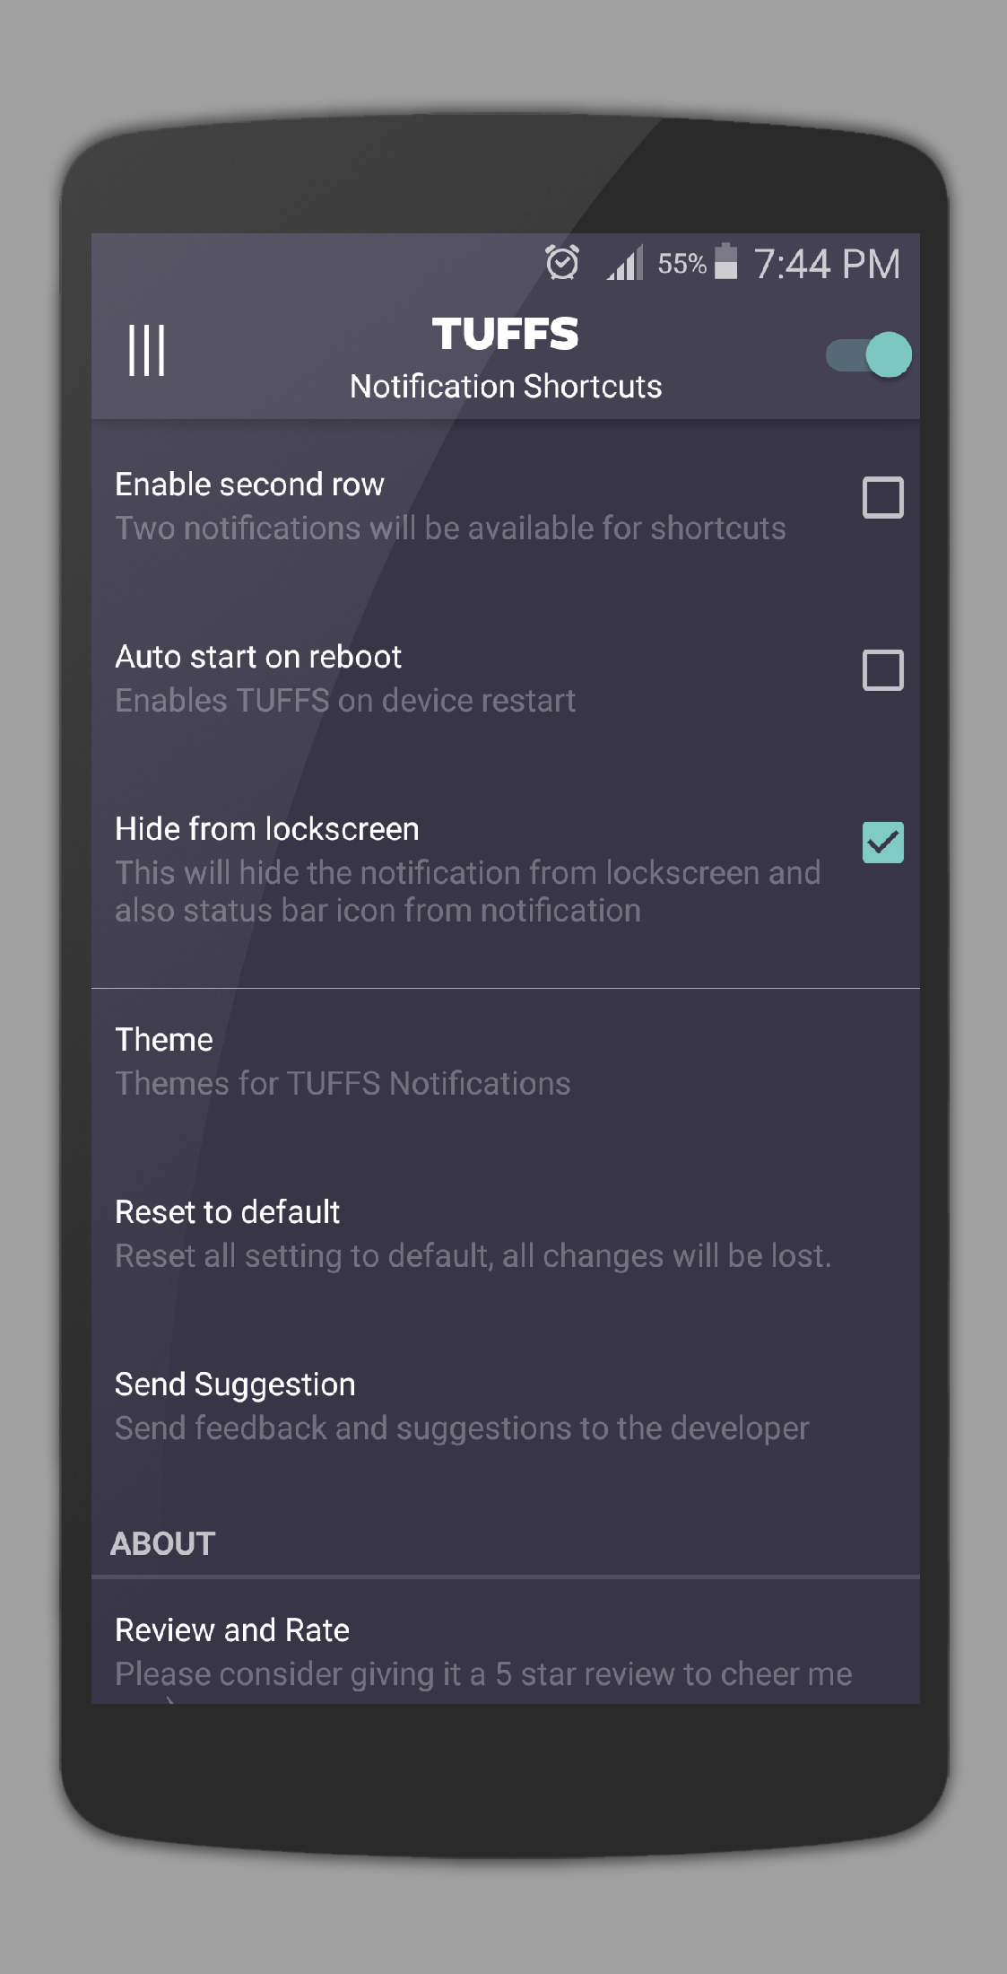Open the Theme settings entry
The width and height of the screenshot is (1007, 1974).
(x=506, y=1062)
